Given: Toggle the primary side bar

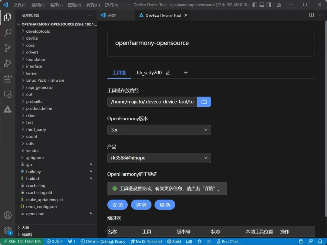Looking at the screenshot, I should [x=255, y=5].
